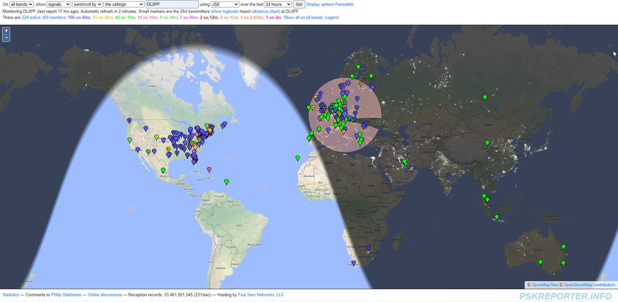Open the band filter dropdown showing all bands

pos(21,4)
